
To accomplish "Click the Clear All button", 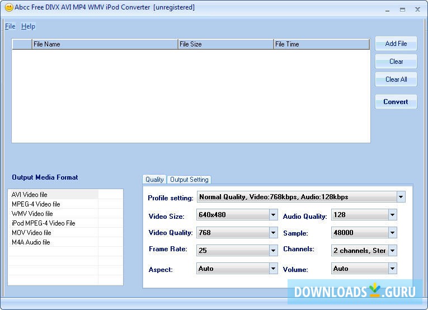I will [x=396, y=79].
